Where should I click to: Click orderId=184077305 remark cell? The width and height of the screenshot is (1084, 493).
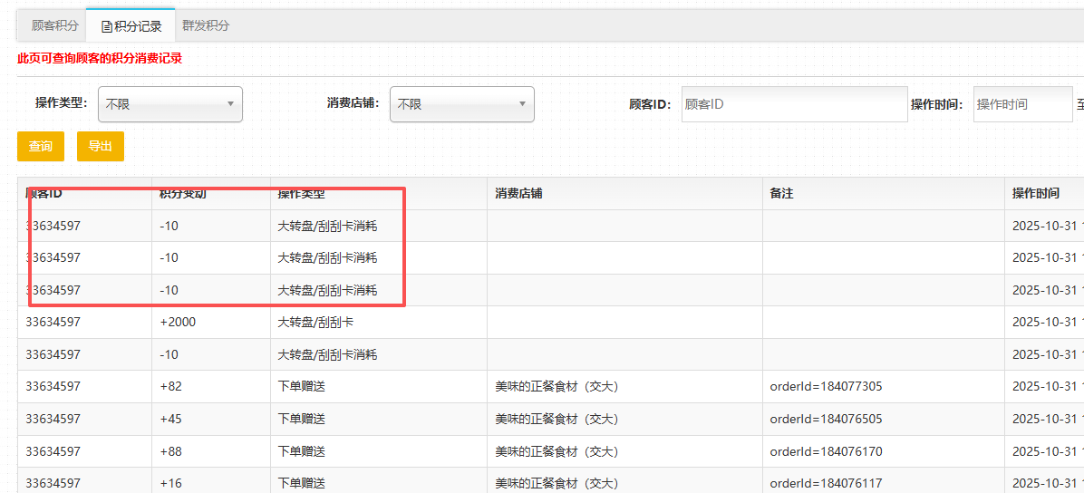tap(826, 386)
